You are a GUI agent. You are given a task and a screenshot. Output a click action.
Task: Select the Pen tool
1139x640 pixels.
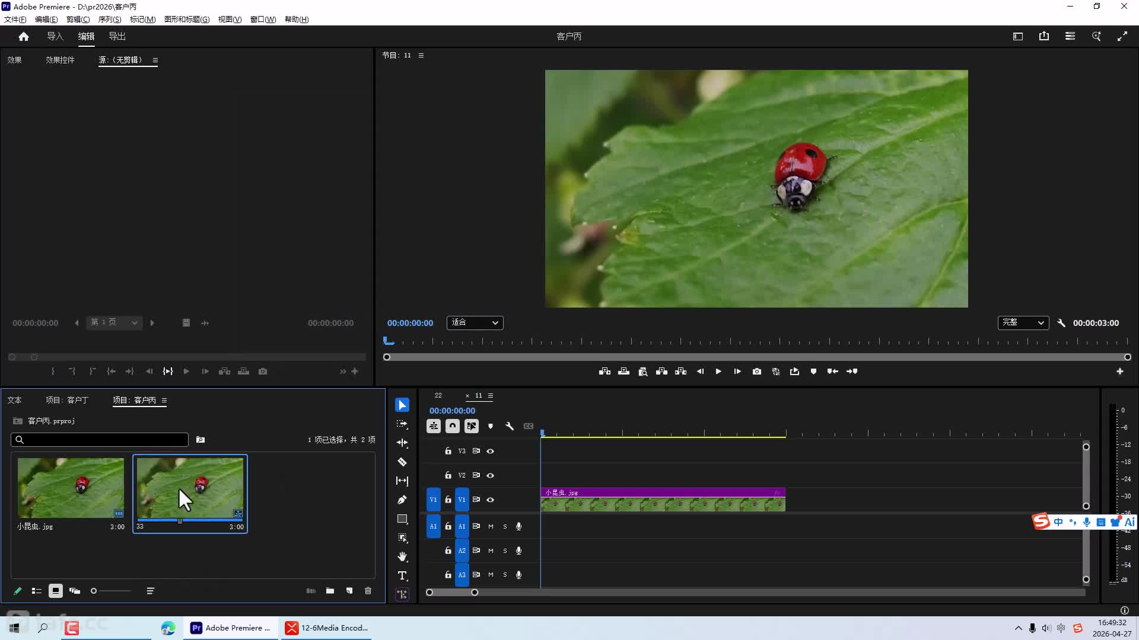[x=402, y=500]
